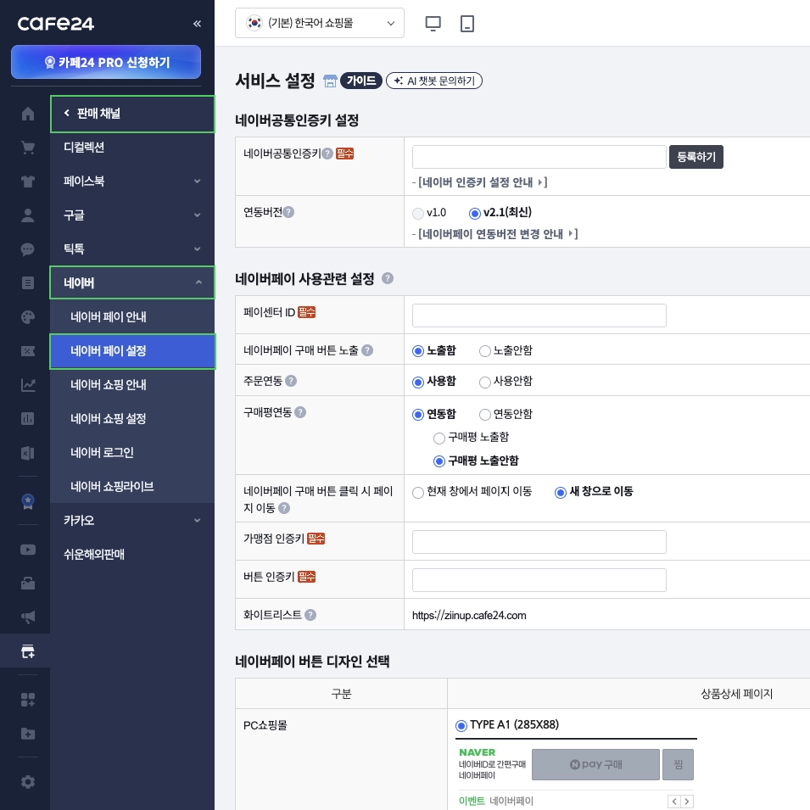Click the 등록하기 button
This screenshot has width=810, height=810.
pyautogui.click(x=696, y=157)
